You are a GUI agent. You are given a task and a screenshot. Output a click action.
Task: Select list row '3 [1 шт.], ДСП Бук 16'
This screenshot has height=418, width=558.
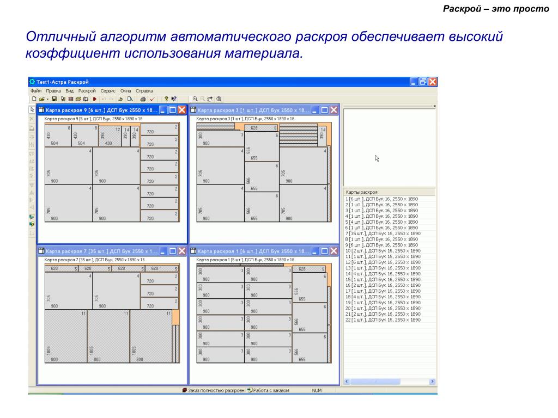pyautogui.click(x=389, y=211)
